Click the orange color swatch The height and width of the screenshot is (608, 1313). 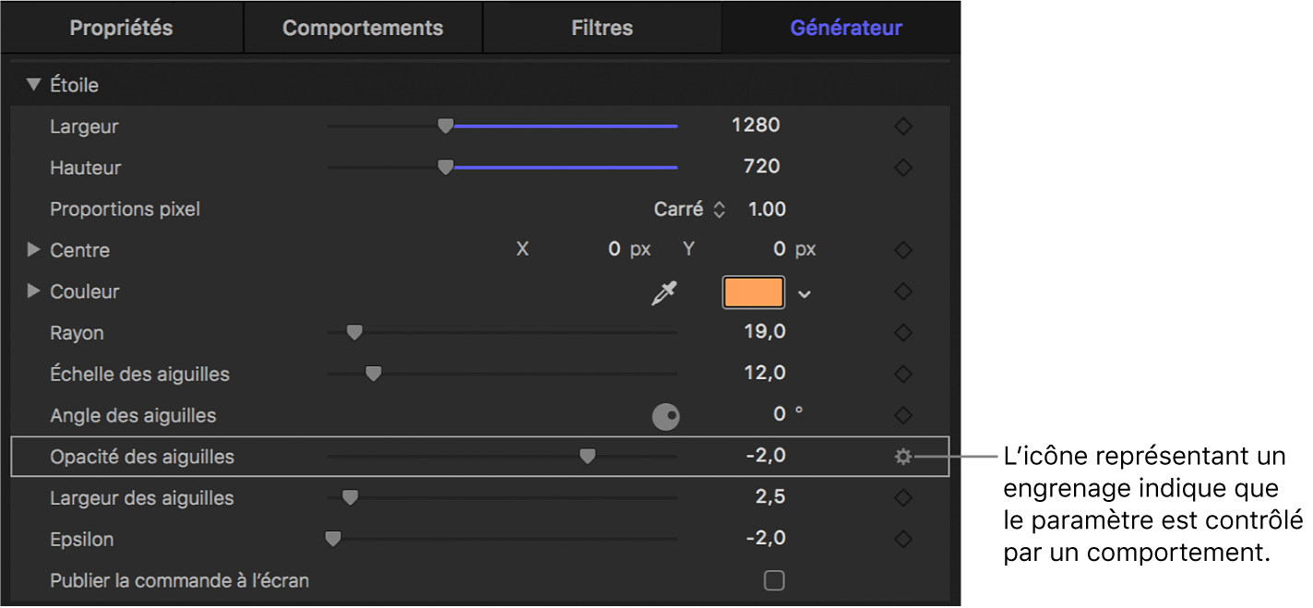754,292
